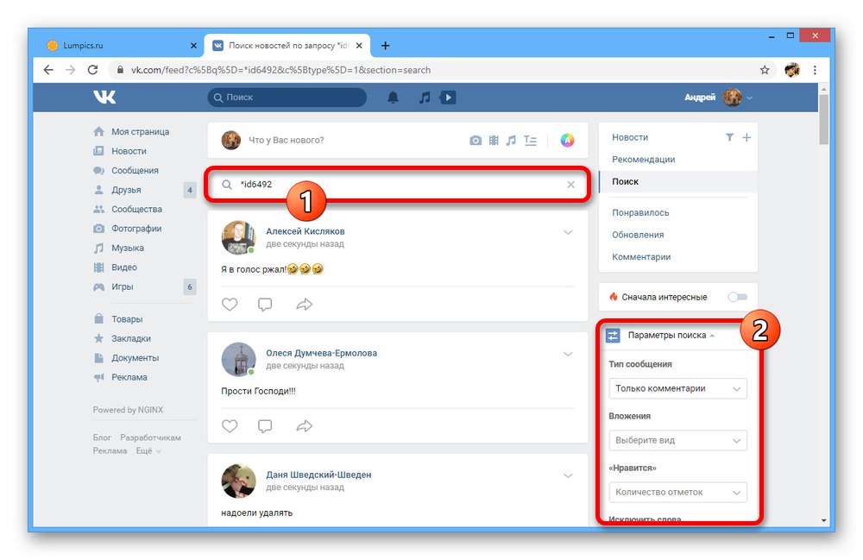
Task: Open Даня Шведский-Шведен's profile link
Action: (x=318, y=475)
